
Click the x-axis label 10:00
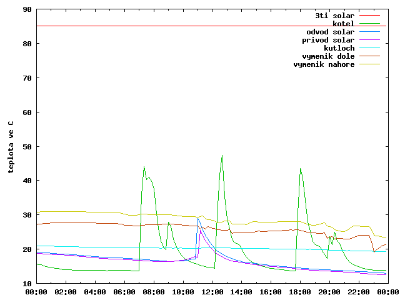pyautogui.click(x=183, y=292)
